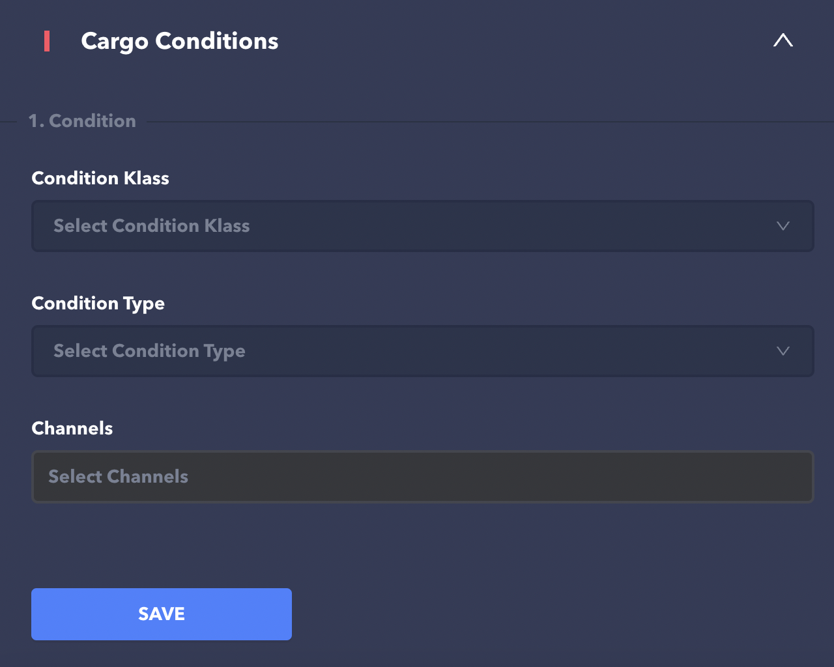The height and width of the screenshot is (667, 834).
Task: Click empty right area of Channels field
Action: (x=652, y=477)
